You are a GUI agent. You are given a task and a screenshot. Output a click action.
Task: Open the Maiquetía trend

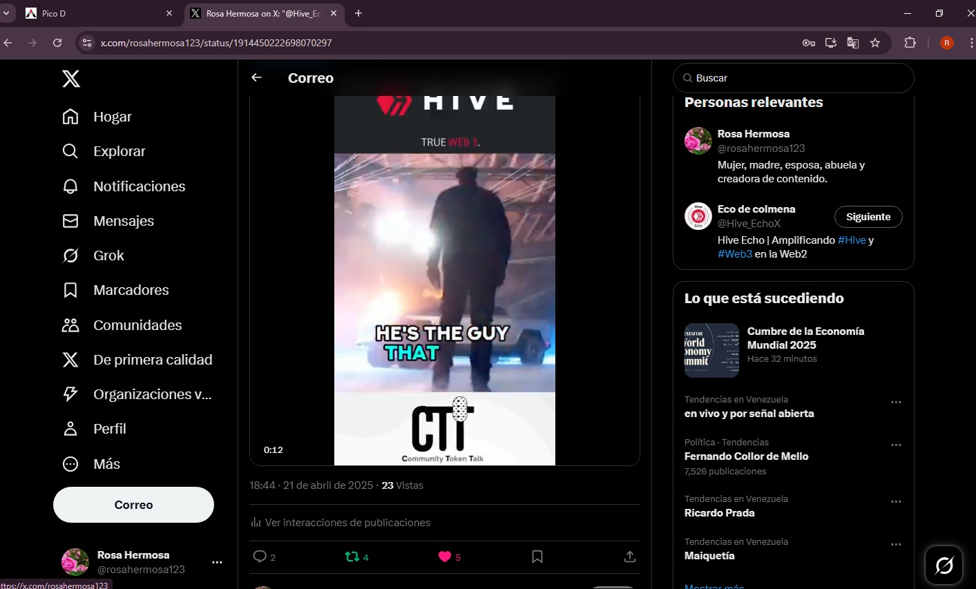709,556
